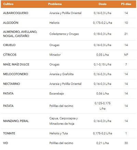Select the VID crop cell
The width and height of the screenshot is (137, 150).
5,143
